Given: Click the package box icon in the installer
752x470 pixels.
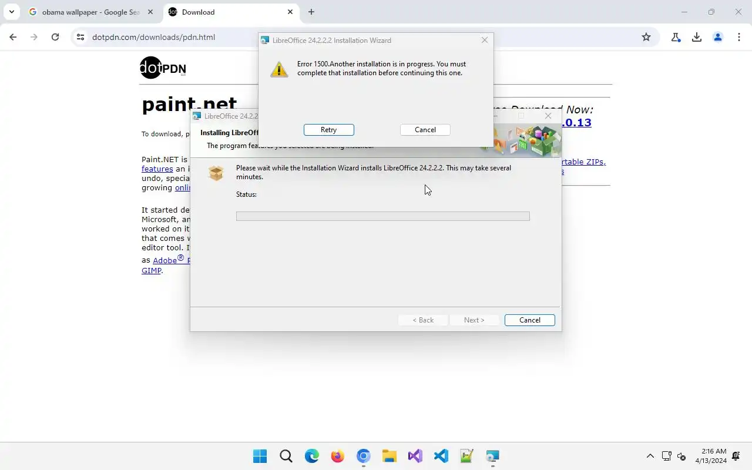Looking at the screenshot, I should pos(216,173).
